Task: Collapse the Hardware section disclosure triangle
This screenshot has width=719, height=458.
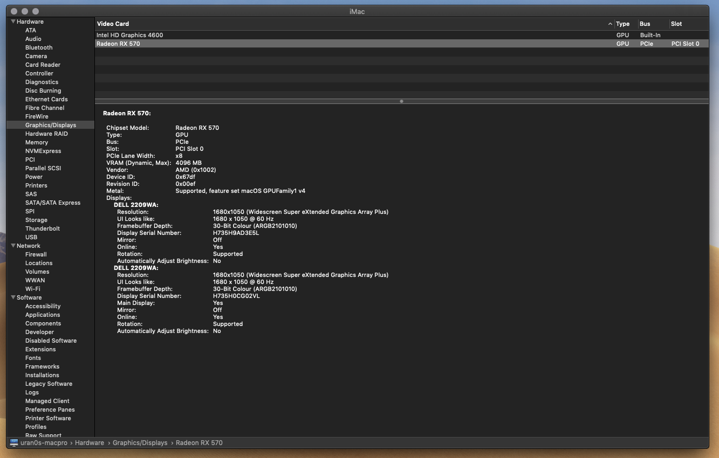Action: pos(13,22)
